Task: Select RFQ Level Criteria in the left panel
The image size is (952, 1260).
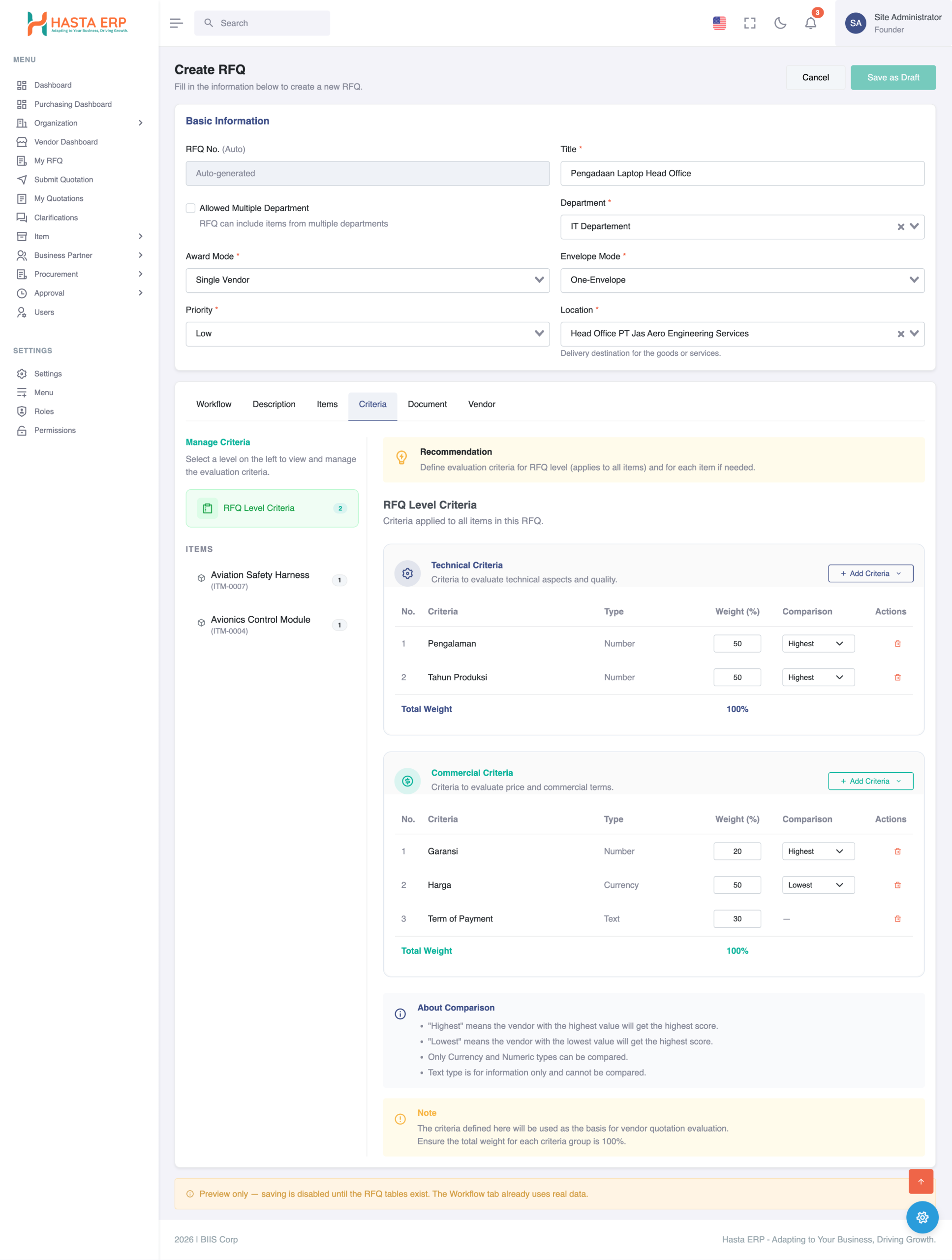Action: [x=272, y=508]
